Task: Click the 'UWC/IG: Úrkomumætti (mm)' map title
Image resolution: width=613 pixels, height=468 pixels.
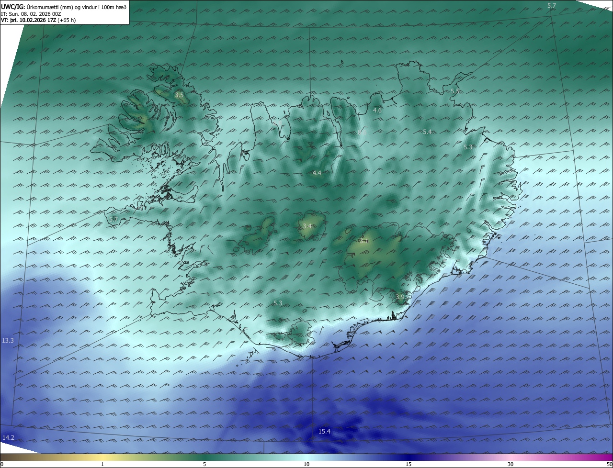Action: click(x=63, y=7)
